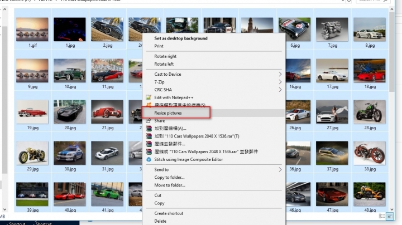Click Image Composite Editor stitch icon
Viewport: 402px width, 225px height.
pos(149,159)
